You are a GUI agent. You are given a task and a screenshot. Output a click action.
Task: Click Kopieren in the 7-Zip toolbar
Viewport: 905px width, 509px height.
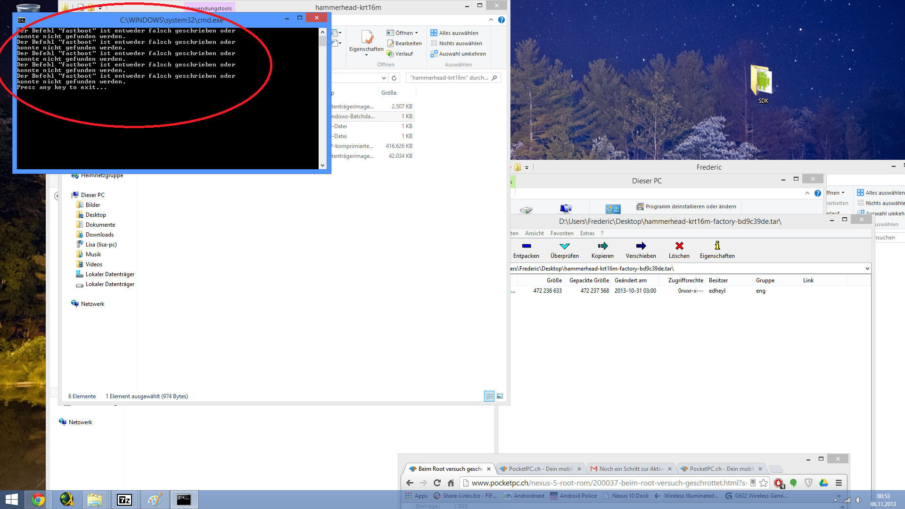pyautogui.click(x=602, y=250)
